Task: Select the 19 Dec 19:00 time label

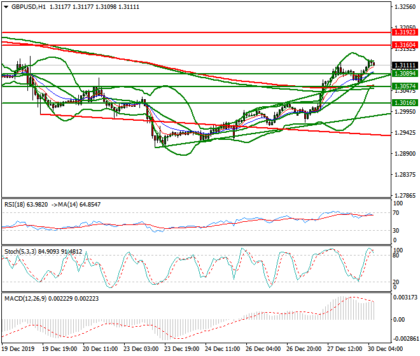Action: coord(59,349)
